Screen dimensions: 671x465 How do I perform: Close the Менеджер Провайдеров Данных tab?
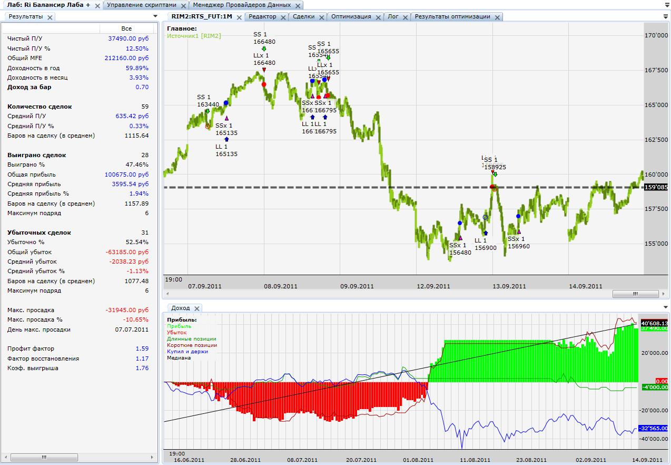click(298, 5)
